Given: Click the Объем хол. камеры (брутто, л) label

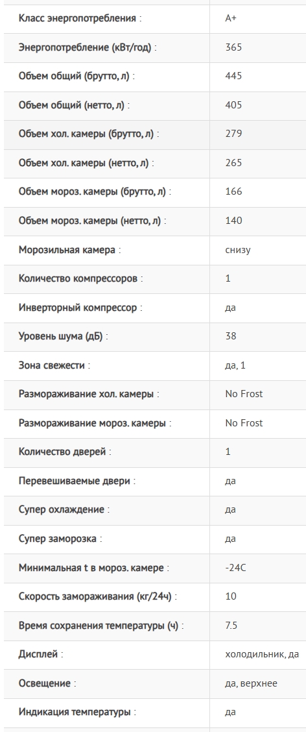Looking at the screenshot, I should 89,134.
